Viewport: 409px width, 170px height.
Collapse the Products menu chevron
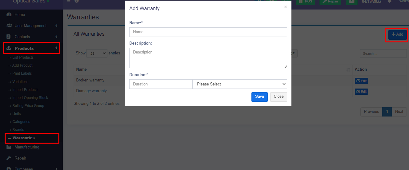56,48
